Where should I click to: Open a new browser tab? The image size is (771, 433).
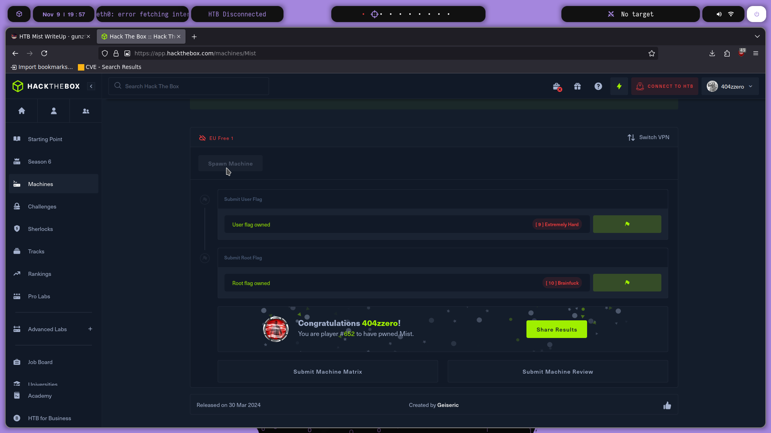194,37
